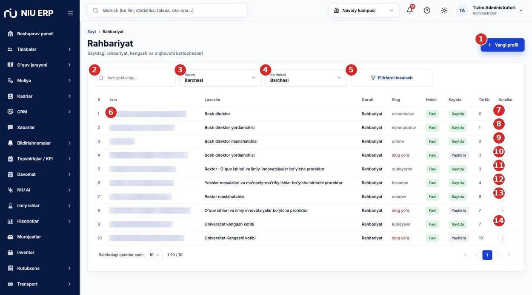Click the Moliya sidebar icon

pyautogui.click(x=10, y=81)
